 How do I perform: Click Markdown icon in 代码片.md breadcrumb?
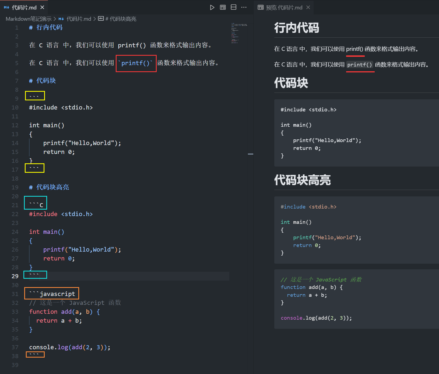(61, 19)
